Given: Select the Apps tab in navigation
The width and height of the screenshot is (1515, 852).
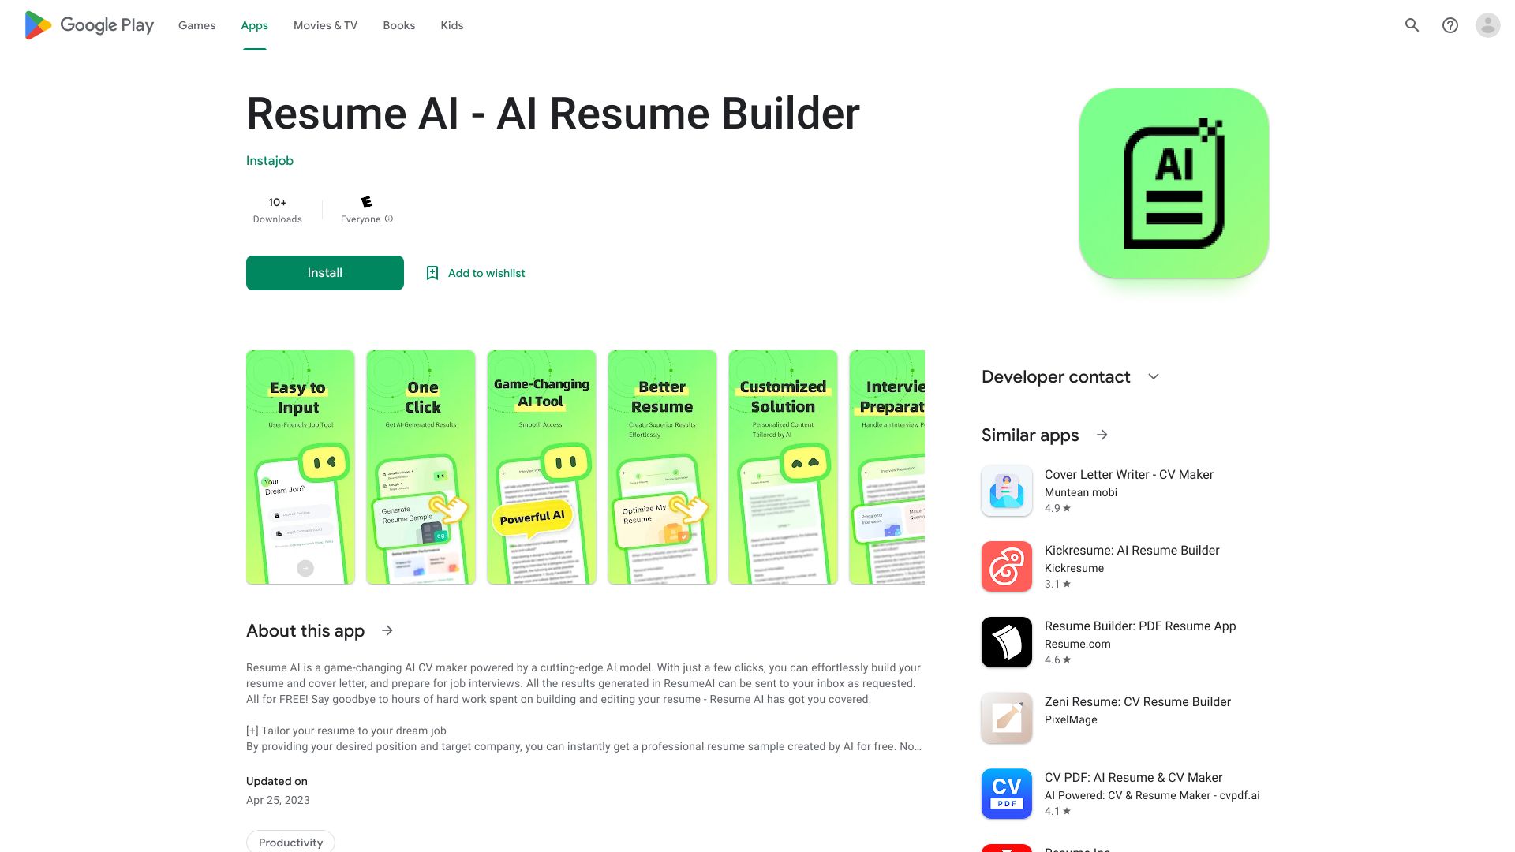Looking at the screenshot, I should pos(254,25).
